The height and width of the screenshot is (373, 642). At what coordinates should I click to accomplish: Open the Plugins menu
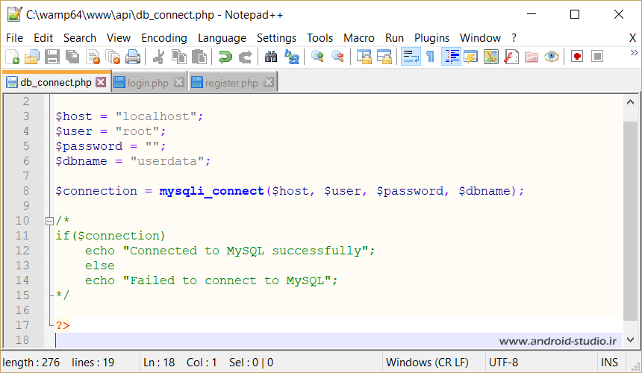click(431, 38)
